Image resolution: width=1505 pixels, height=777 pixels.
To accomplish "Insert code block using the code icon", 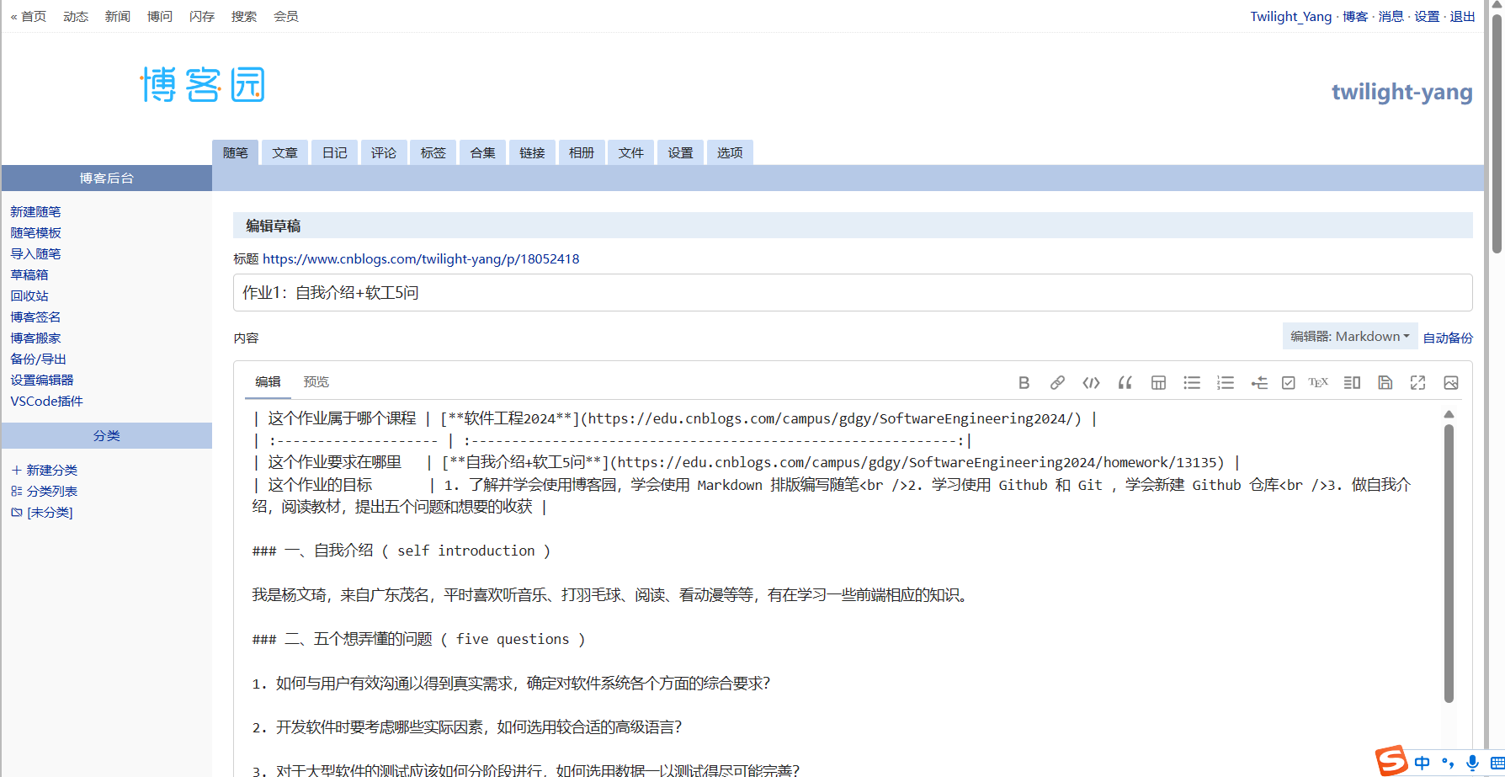I will (x=1091, y=383).
